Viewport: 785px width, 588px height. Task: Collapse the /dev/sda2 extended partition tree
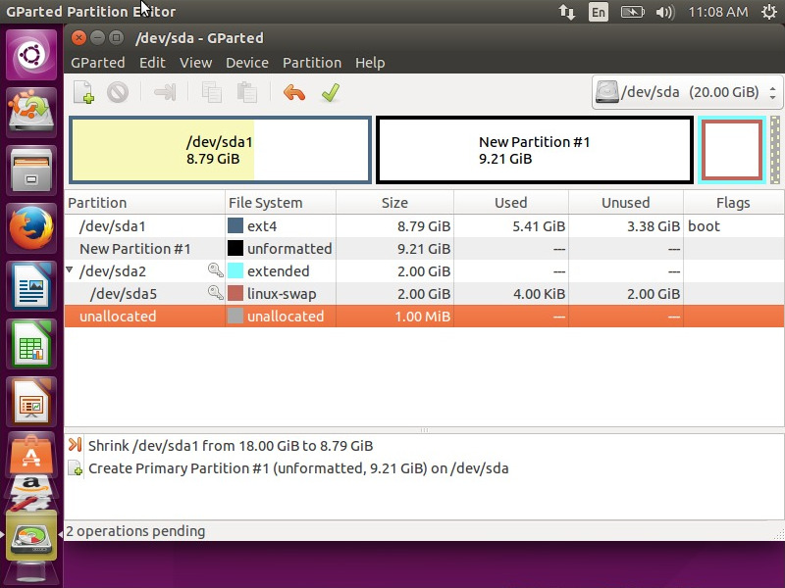pos(69,270)
